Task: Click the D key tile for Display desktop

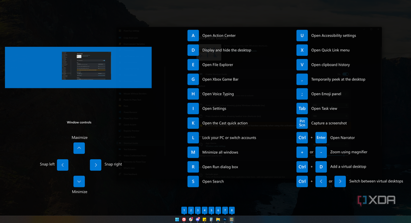Action: tap(193, 50)
